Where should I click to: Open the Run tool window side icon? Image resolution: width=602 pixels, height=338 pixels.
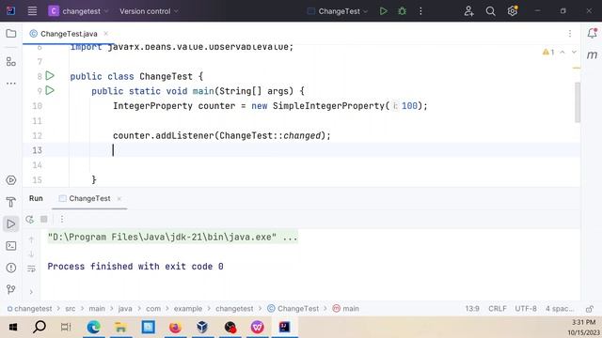click(x=11, y=223)
